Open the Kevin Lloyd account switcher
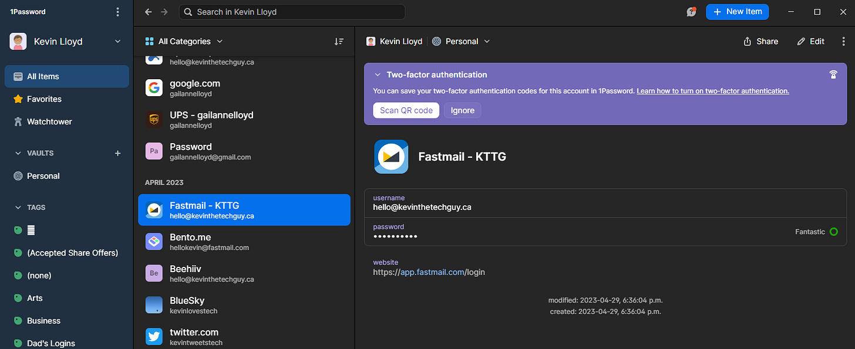 pos(66,41)
